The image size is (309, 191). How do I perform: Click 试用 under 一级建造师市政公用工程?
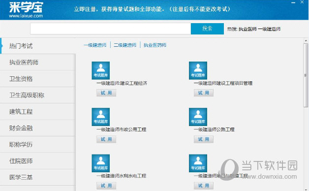click(x=106, y=139)
